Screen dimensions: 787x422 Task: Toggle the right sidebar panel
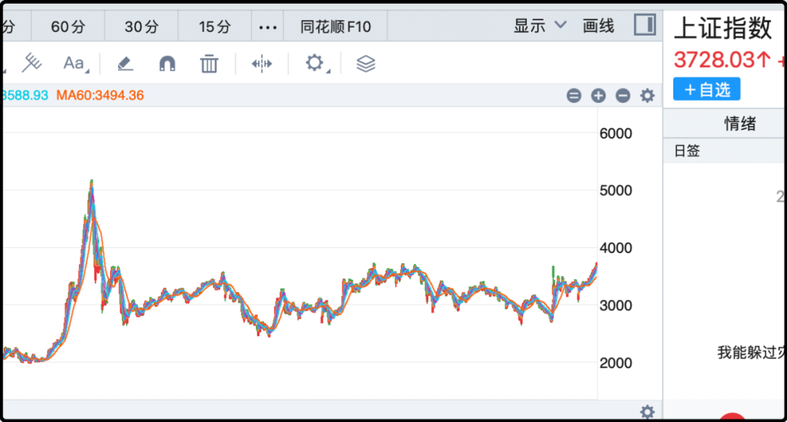pyautogui.click(x=645, y=26)
